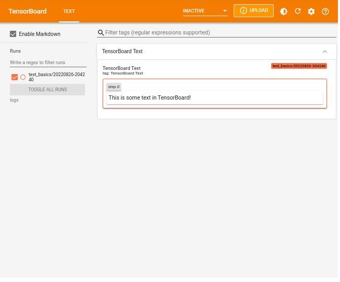340x282 pixels.
Task: Switch to the TEXT tab
Action: [x=69, y=11]
